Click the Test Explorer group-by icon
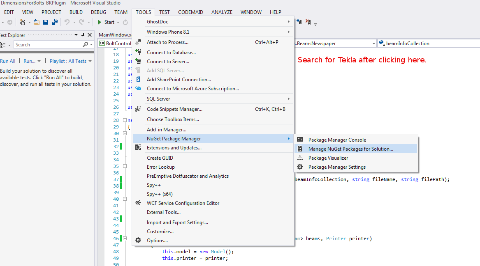Image resolution: width=480 pixels, height=266 pixels. (3, 45)
